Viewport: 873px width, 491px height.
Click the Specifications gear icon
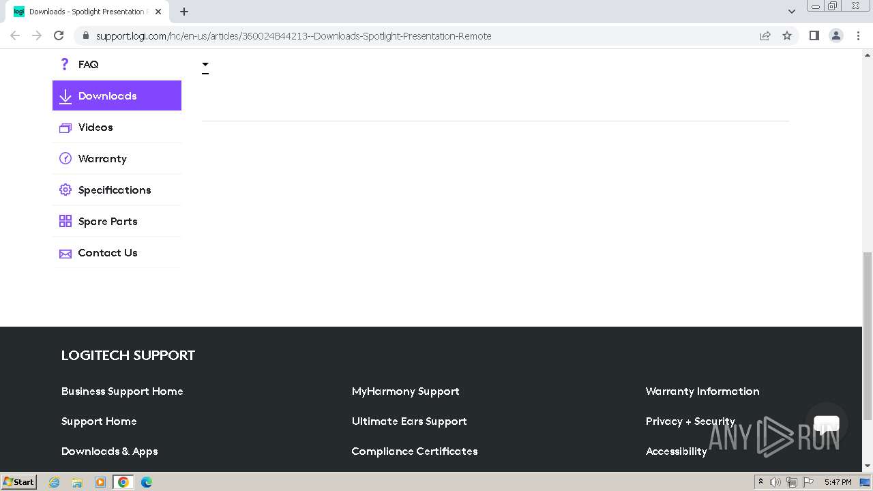pos(65,190)
